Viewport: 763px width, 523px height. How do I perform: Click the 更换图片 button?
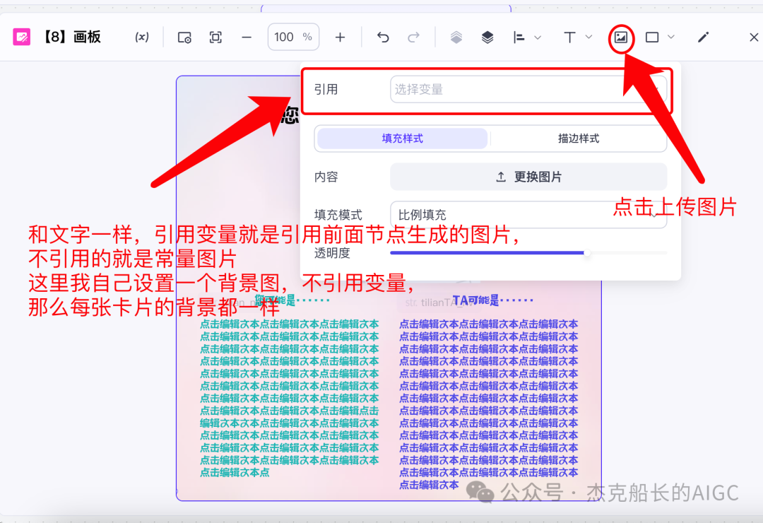(528, 177)
